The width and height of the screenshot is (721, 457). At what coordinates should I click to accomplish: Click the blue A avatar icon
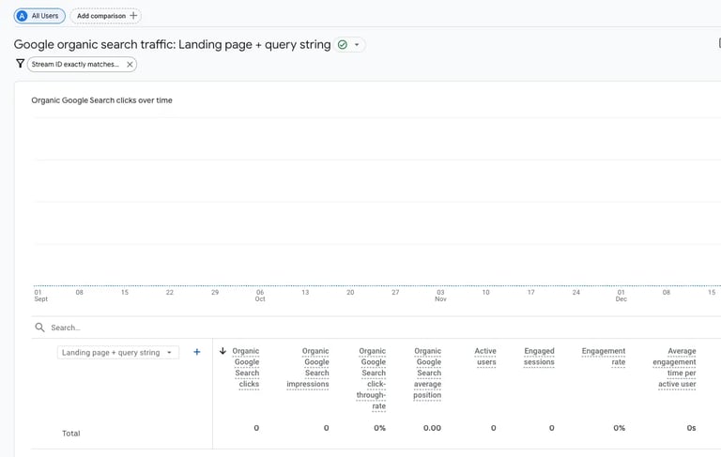click(22, 16)
